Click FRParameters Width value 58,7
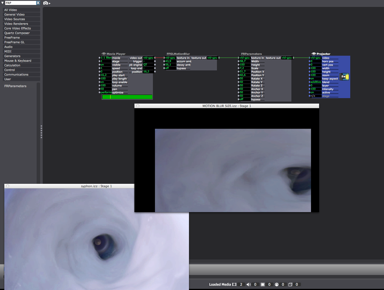384x290 pixels. [245, 61]
